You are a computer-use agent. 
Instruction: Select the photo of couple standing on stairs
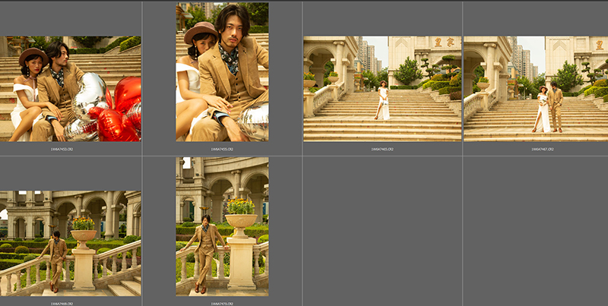point(536,89)
